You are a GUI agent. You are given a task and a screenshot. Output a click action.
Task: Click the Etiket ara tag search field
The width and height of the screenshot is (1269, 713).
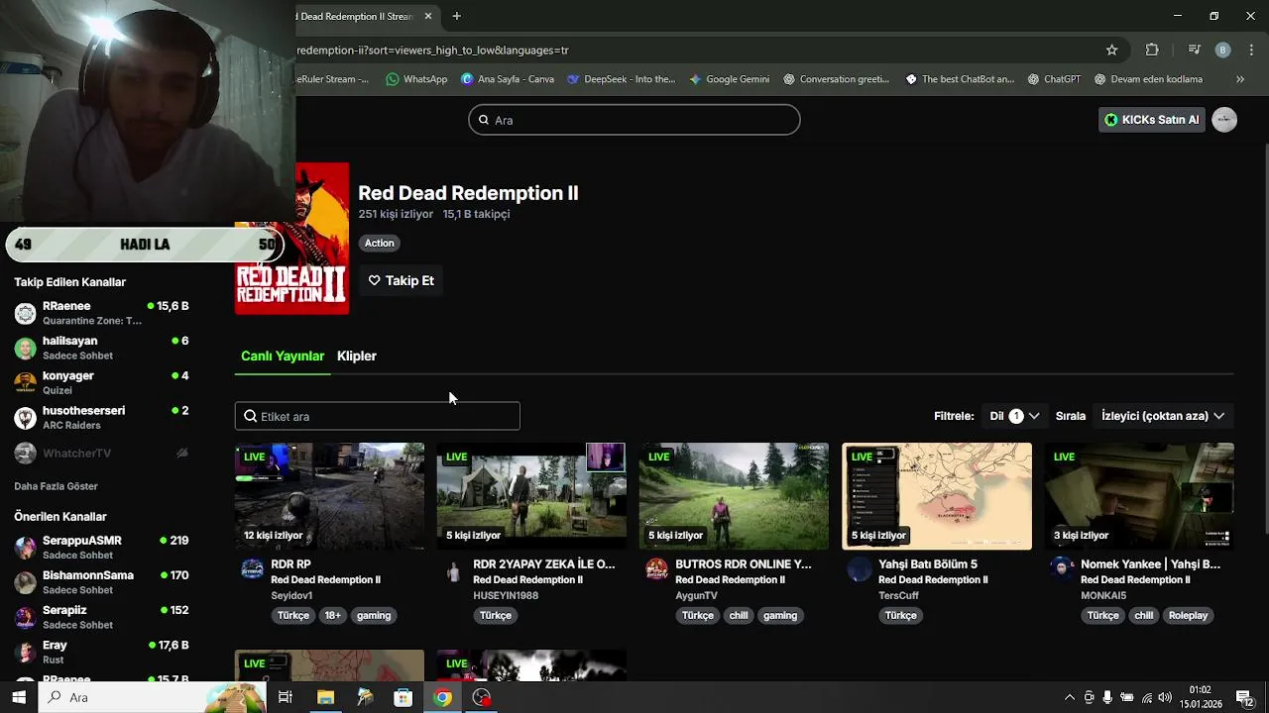(x=378, y=416)
